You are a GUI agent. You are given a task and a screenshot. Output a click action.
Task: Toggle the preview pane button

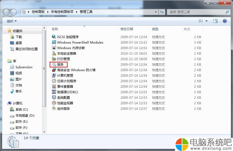215,21
